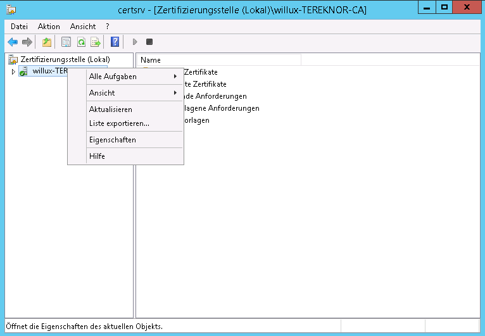Viewport: 485px width, 336px height.
Task: Click the Up one level folder icon
Action: coord(46,42)
